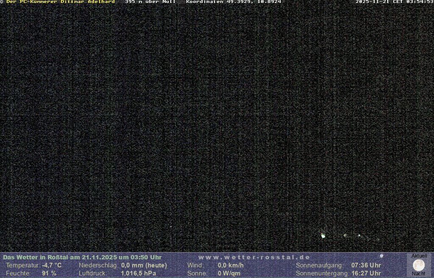Open the www.wetter-rosstal.de link
The image size is (434, 278).
(254, 257)
